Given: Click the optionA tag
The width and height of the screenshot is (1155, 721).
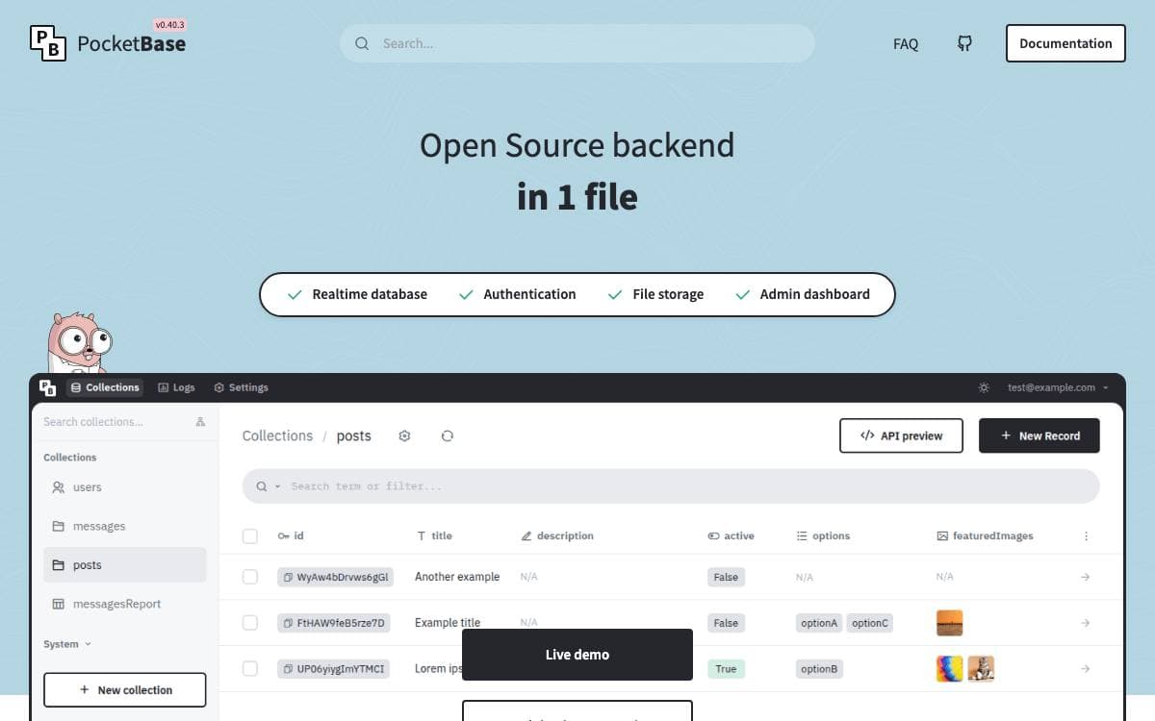Looking at the screenshot, I should point(819,623).
